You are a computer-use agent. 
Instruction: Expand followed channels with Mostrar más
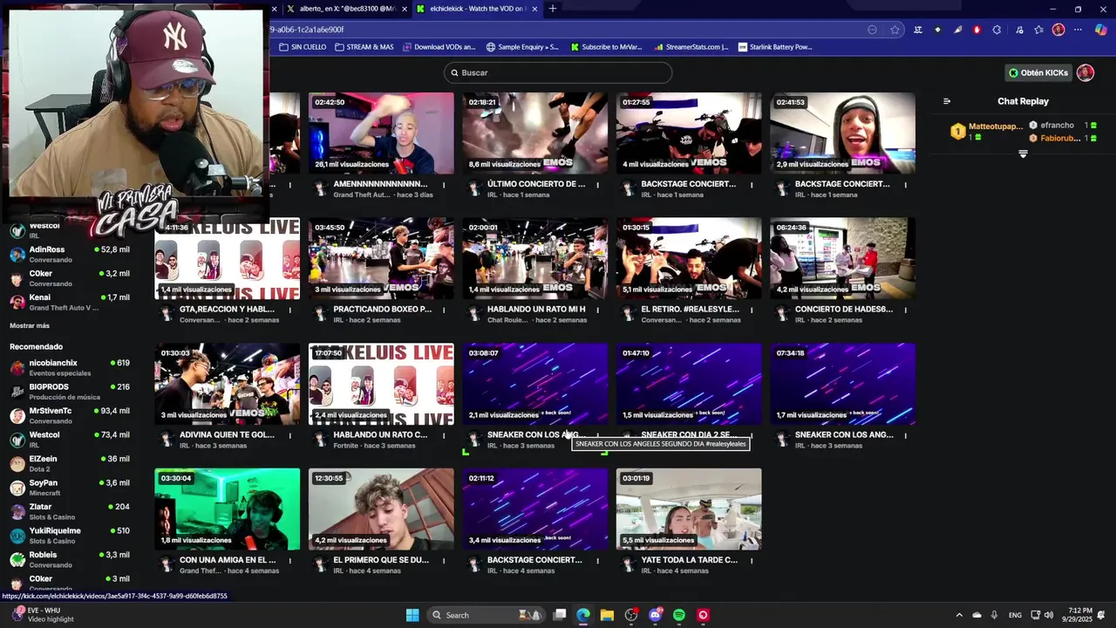pyautogui.click(x=30, y=325)
